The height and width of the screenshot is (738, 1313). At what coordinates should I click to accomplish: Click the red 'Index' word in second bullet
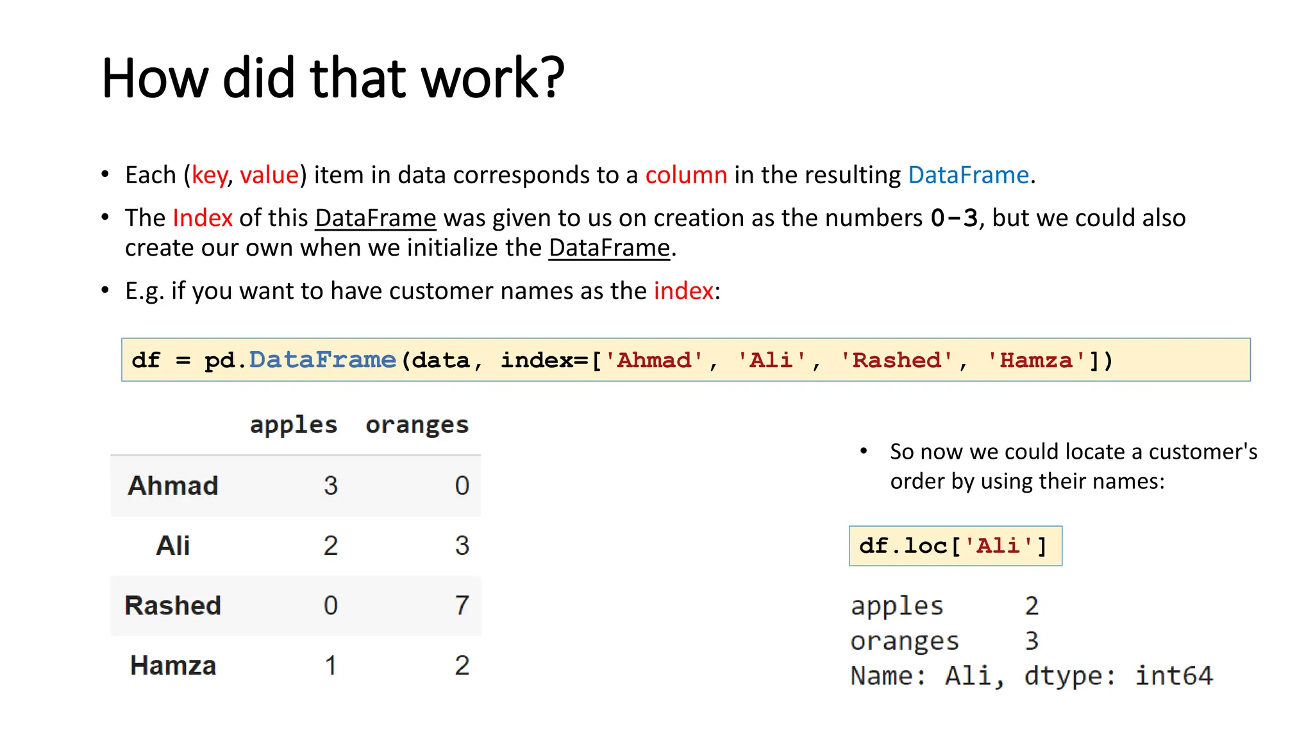(202, 218)
